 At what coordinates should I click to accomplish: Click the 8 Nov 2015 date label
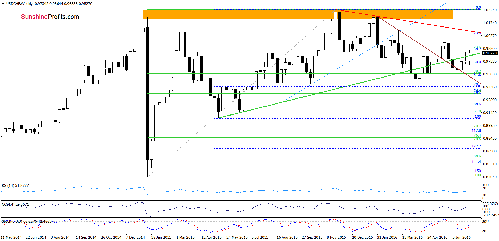(336, 237)
